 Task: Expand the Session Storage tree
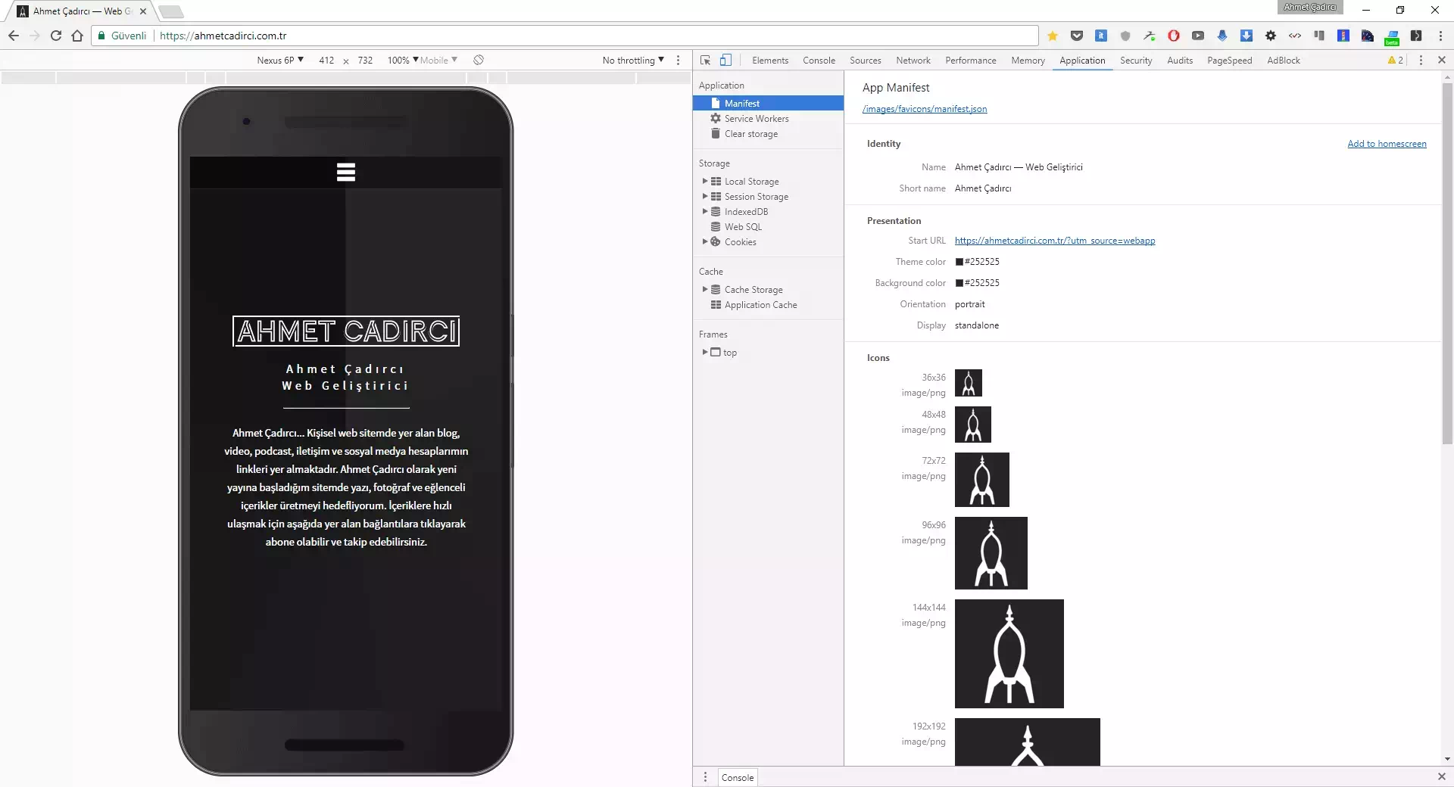[x=705, y=197]
